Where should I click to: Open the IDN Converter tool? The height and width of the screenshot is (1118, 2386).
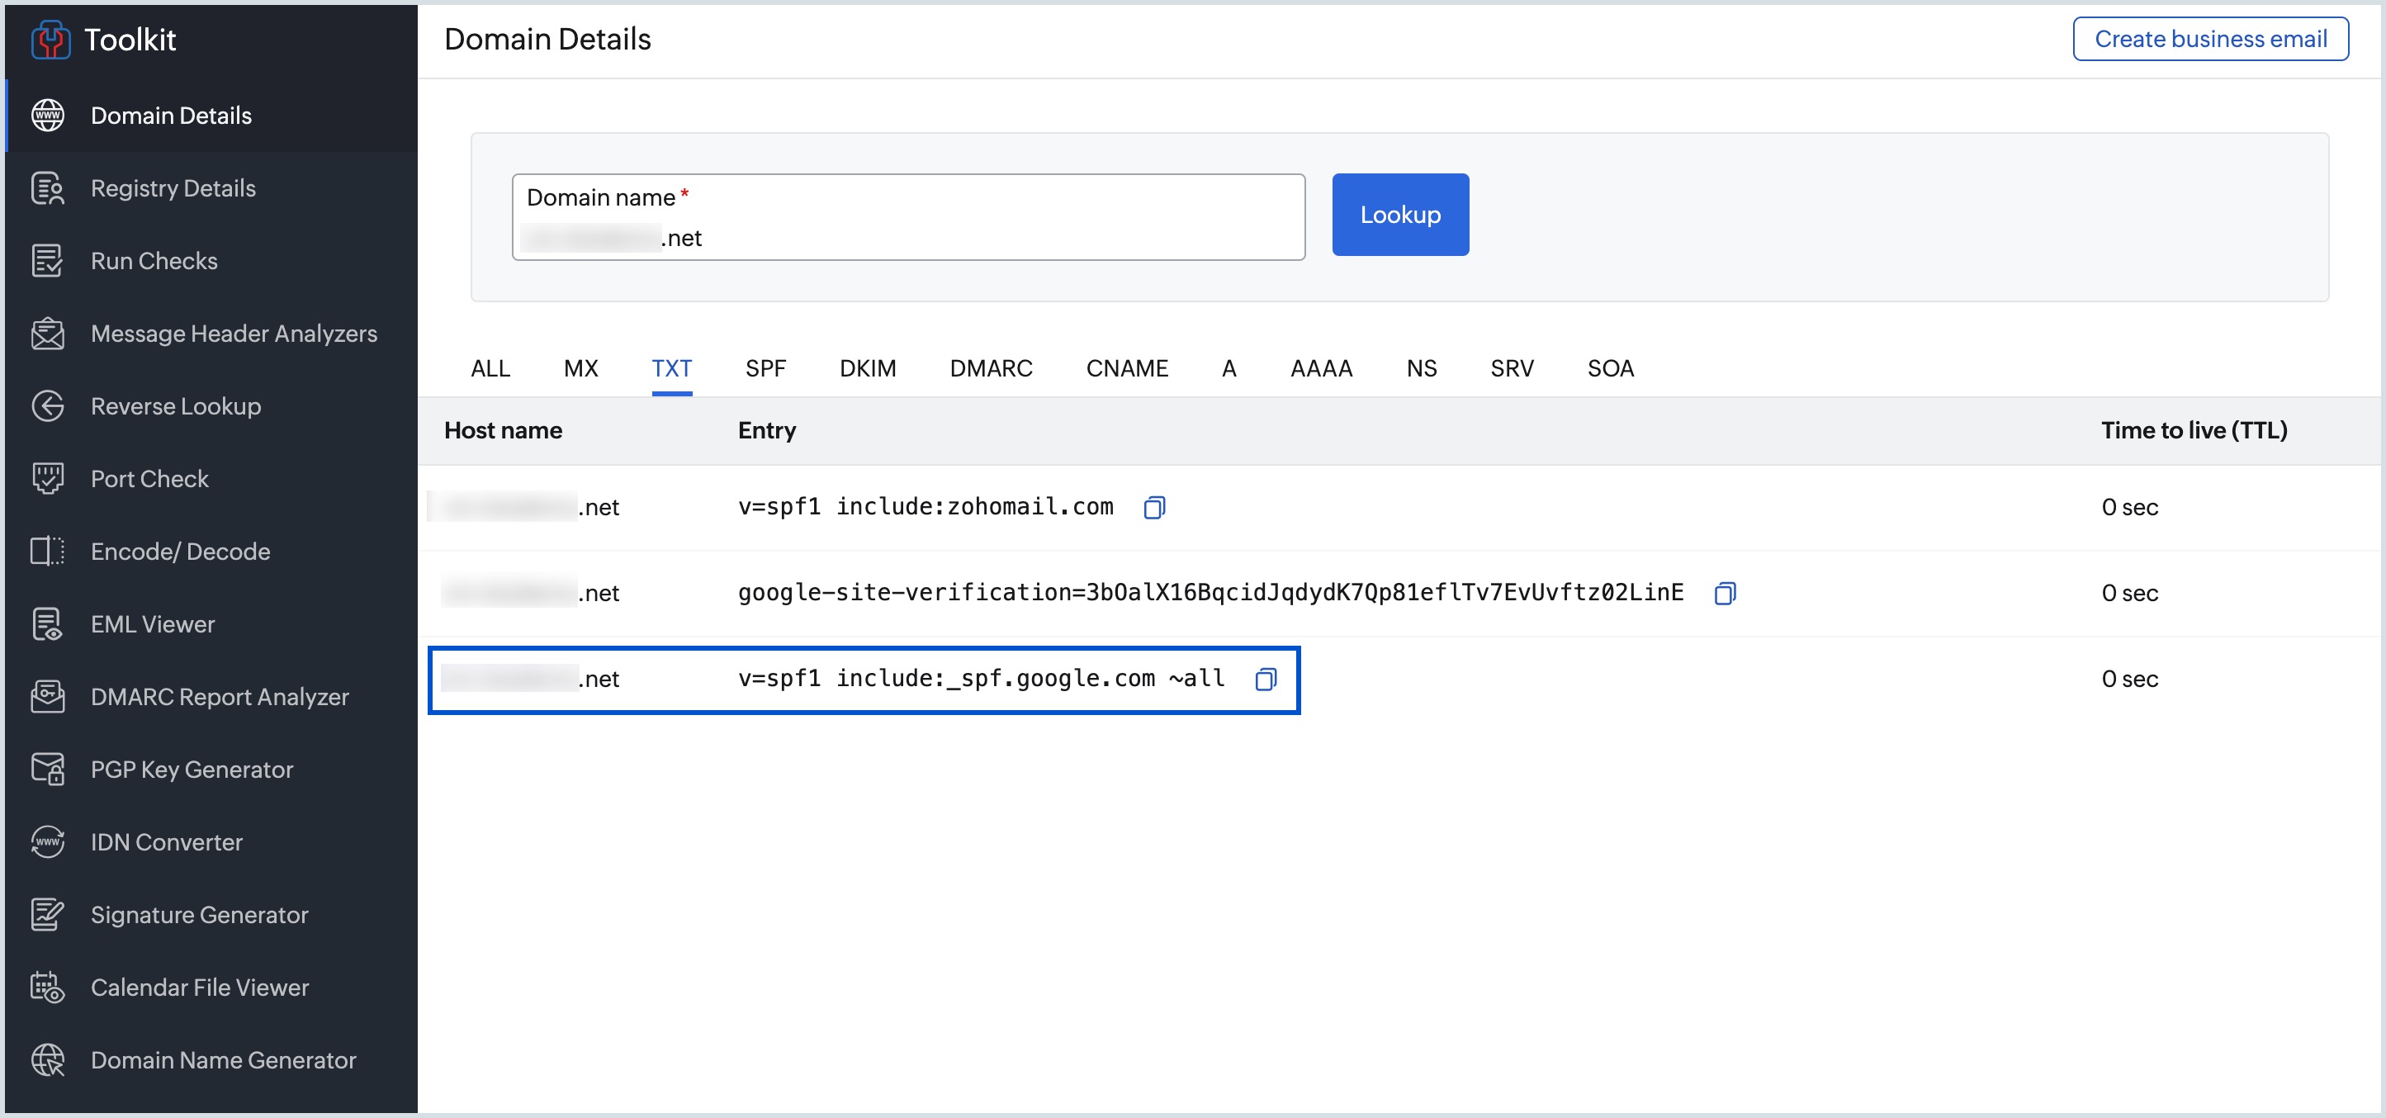click(x=166, y=842)
